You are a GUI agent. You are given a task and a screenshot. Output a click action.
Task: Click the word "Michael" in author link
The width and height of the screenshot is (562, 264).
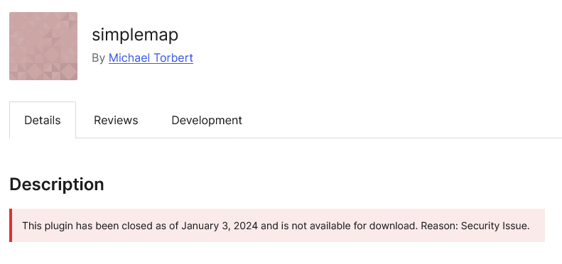[x=129, y=57]
